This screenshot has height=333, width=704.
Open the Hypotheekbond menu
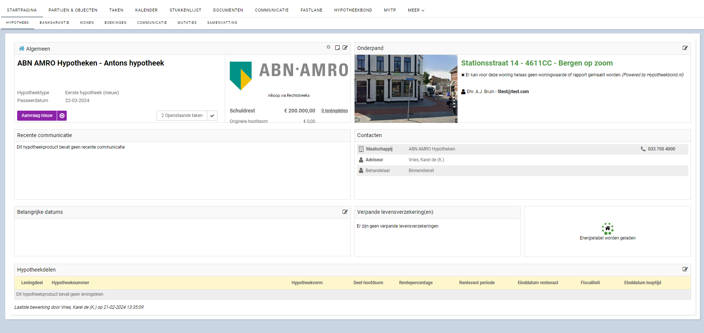coord(353,10)
